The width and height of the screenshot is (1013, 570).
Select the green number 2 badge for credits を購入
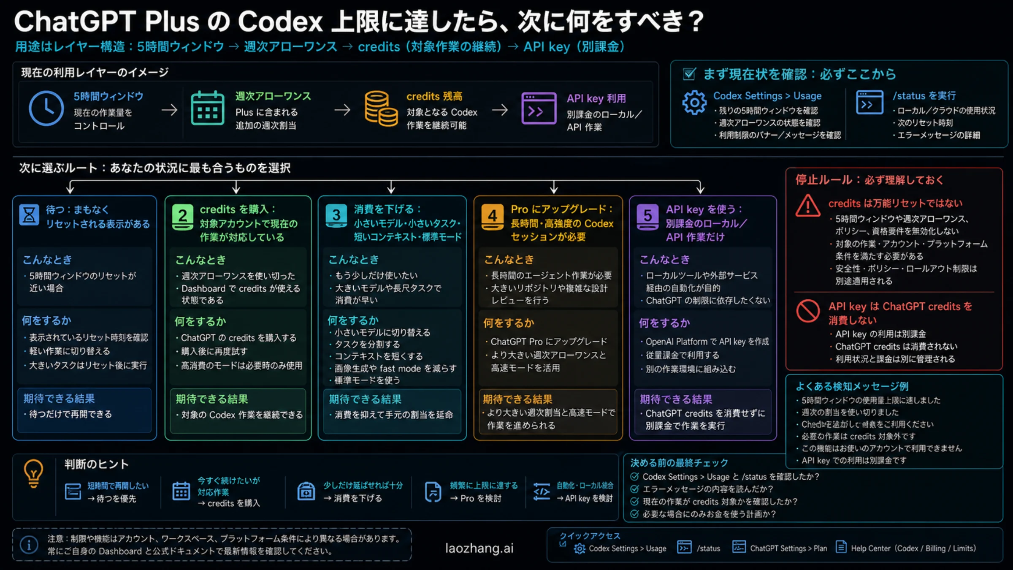coord(183,217)
